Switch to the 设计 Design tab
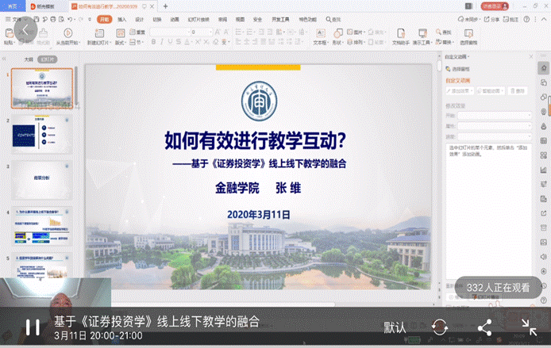Viewport: 551px width, 348px height. tap(140, 19)
